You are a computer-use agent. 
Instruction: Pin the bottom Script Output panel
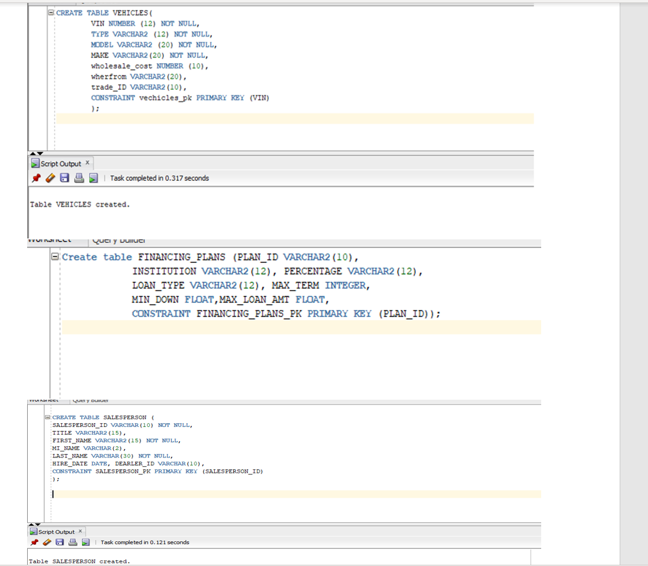pos(35,542)
